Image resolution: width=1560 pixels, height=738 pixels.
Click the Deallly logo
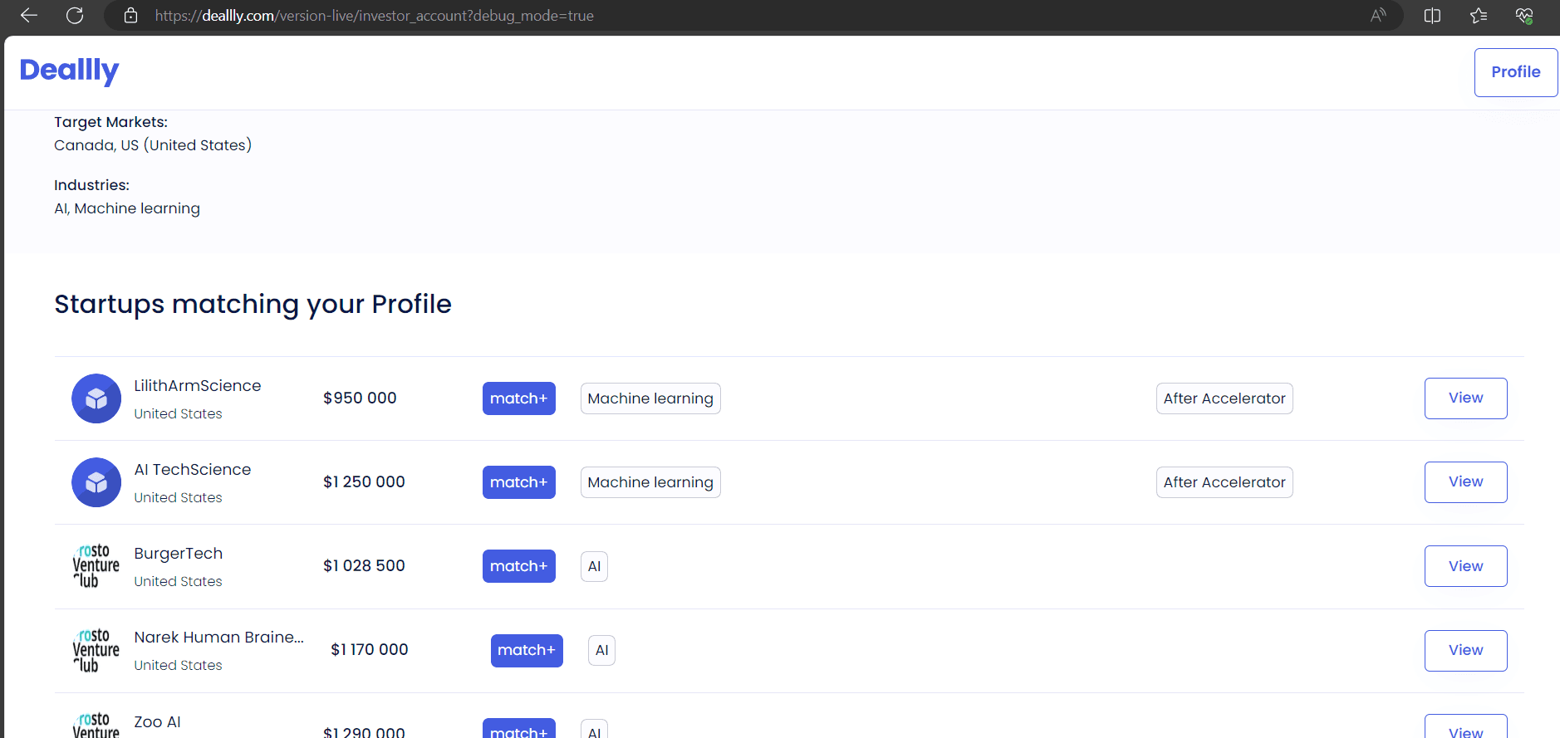(69, 71)
